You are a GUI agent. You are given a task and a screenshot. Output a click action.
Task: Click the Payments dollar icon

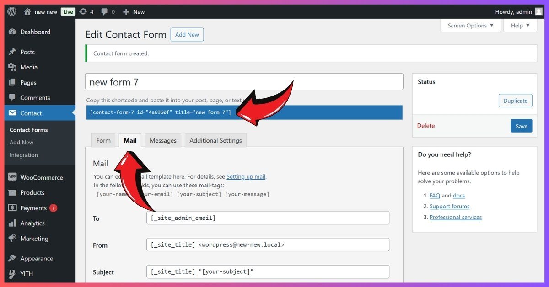coord(12,208)
